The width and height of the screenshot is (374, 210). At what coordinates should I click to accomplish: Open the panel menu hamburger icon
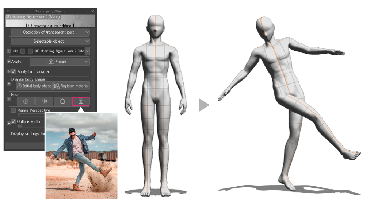point(8,11)
